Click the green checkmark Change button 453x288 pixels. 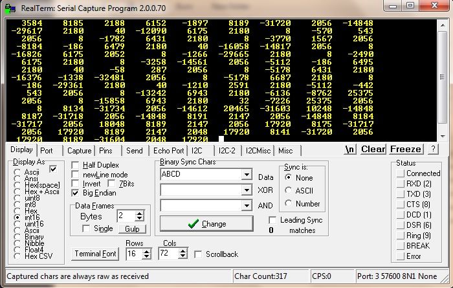[206, 223]
